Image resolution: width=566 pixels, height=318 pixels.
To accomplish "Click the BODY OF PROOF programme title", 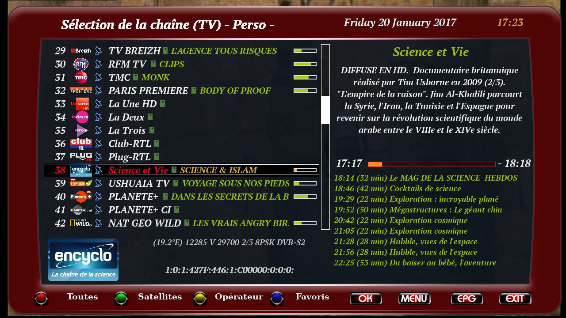I will click(235, 91).
